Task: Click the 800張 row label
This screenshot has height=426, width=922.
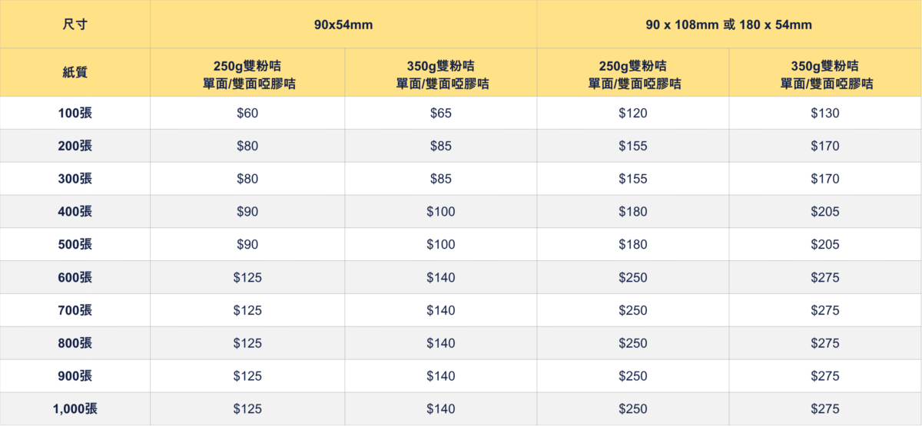Action: 75,343
